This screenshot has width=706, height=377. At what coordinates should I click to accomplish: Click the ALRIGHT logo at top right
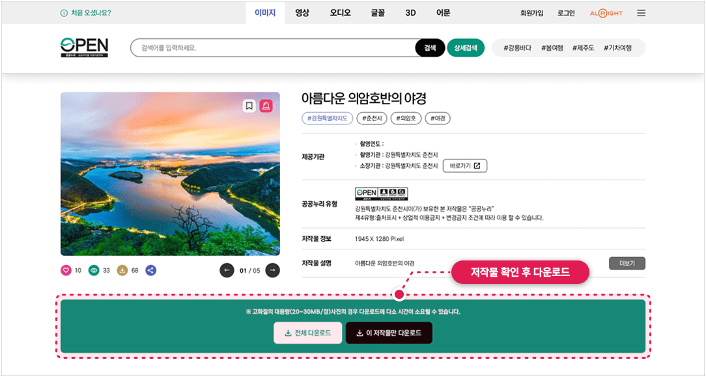(605, 12)
